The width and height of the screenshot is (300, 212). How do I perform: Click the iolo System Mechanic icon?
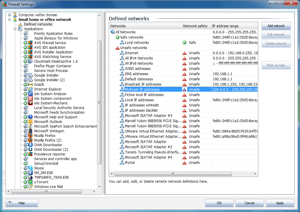pyautogui.click(x=30, y=103)
